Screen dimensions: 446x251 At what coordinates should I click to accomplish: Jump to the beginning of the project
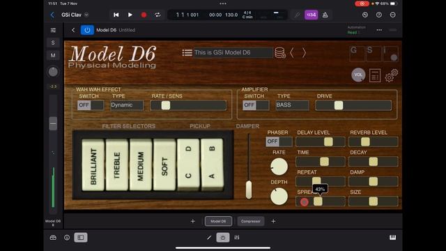click(116, 15)
